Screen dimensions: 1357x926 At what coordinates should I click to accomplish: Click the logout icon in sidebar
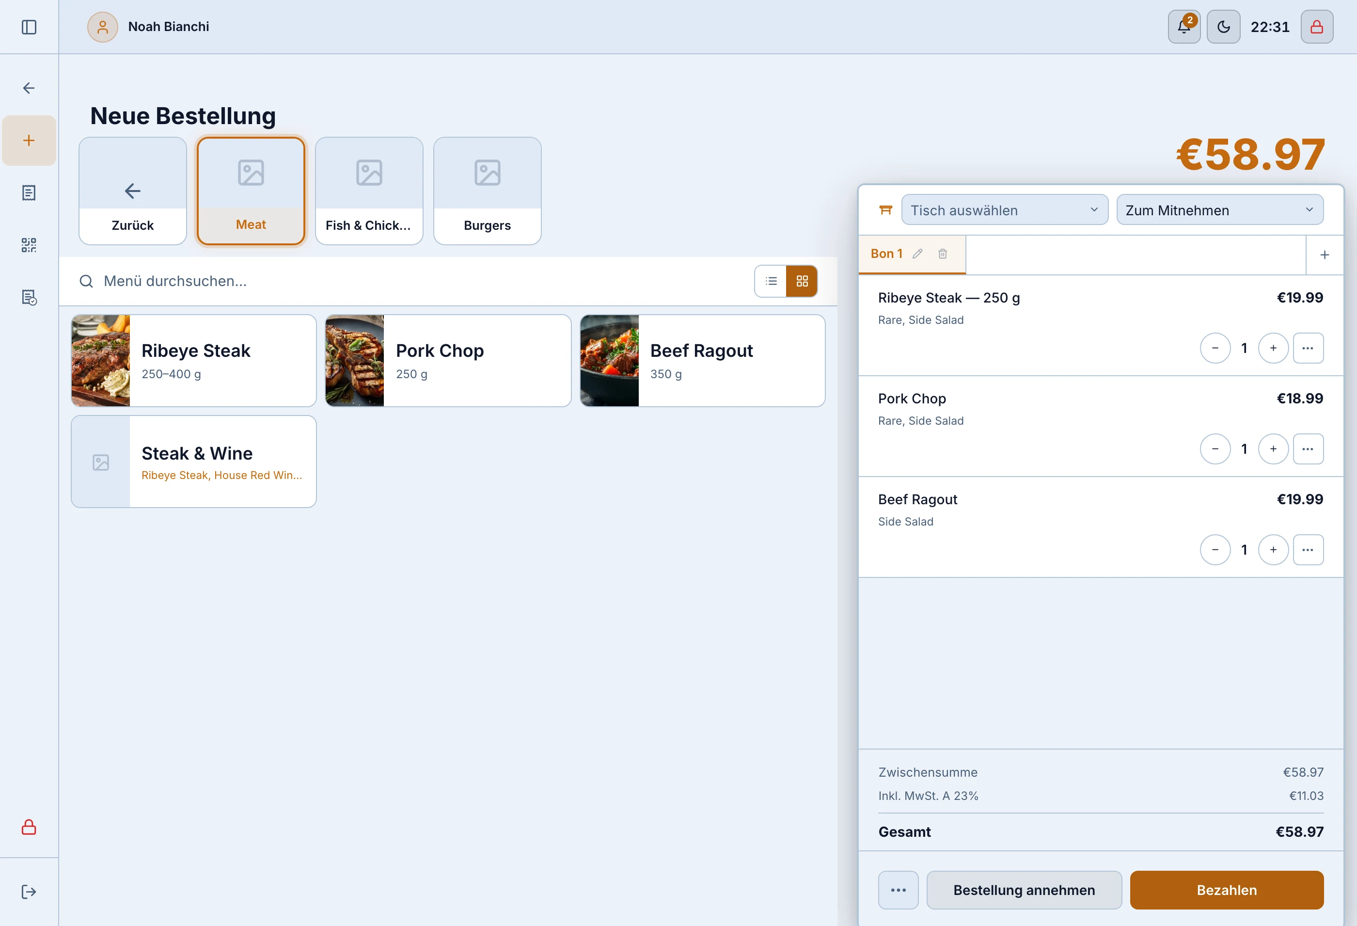point(29,892)
